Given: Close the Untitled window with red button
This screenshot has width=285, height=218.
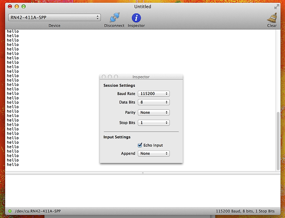Looking at the screenshot, I should [10, 7].
